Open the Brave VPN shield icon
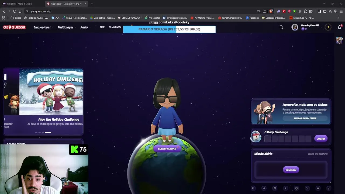Viewport: 345px width, 194px height. [336, 11]
